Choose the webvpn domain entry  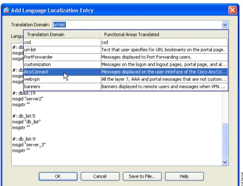[x=126, y=79]
